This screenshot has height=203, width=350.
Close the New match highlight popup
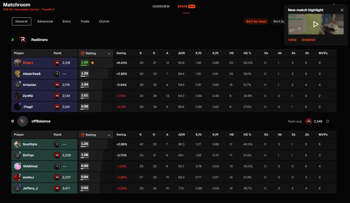point(342,10)
